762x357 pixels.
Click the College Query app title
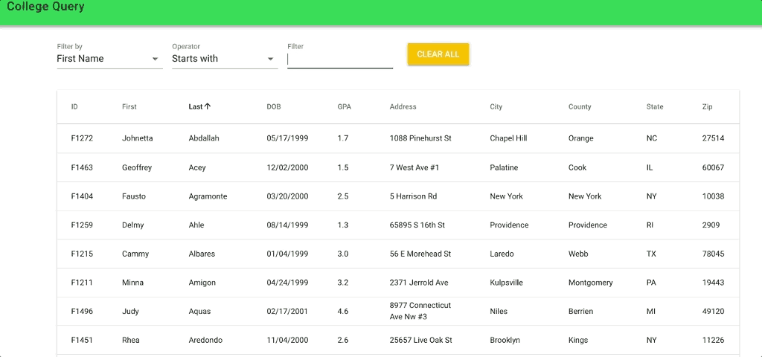(45, 7)
